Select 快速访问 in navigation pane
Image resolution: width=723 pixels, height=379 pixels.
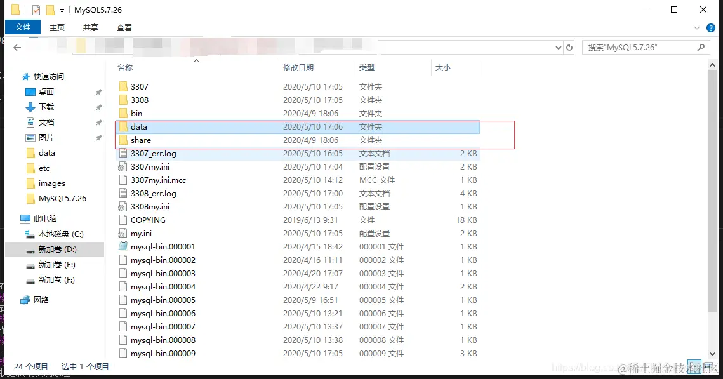(x=49, y=77)
